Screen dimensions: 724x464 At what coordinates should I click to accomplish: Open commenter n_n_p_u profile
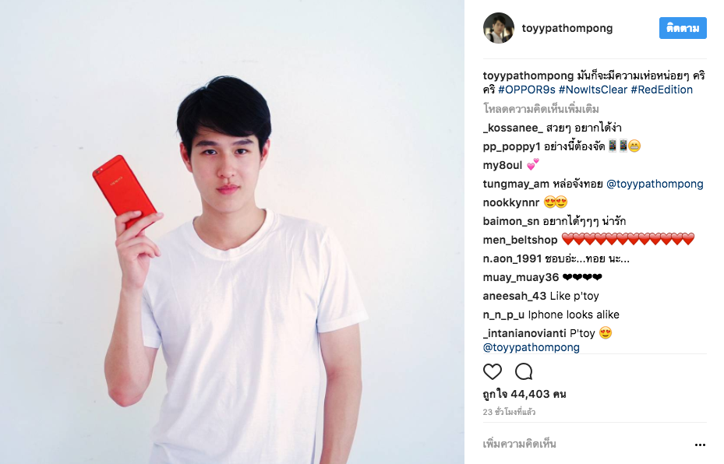tap(503, 315)
